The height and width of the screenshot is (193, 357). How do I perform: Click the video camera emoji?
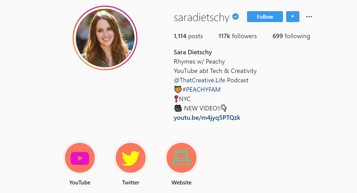click(x=178, y=108)
